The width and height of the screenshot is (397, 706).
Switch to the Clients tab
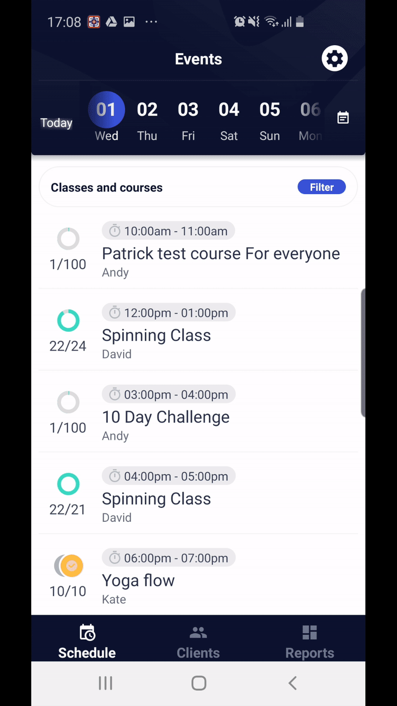coord(198,640)
